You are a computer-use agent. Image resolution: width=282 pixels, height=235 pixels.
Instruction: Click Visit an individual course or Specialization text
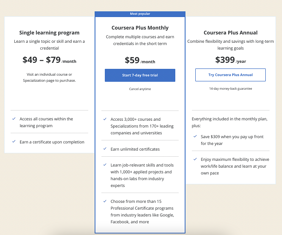(x=49, y=77)
